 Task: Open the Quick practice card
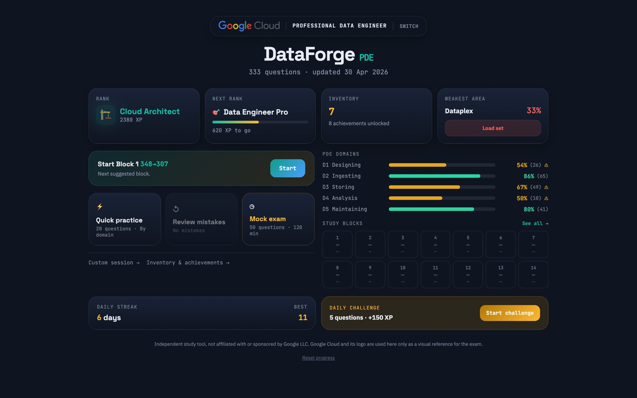click(125, 219)
